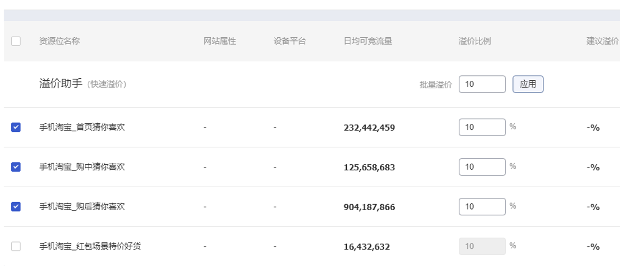
Task: Edit premium ratio for 购中猜你喜欢
Action: 482,167
